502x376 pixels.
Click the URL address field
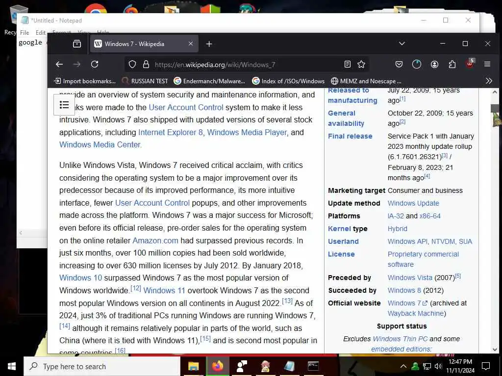(x=247, y=65)
